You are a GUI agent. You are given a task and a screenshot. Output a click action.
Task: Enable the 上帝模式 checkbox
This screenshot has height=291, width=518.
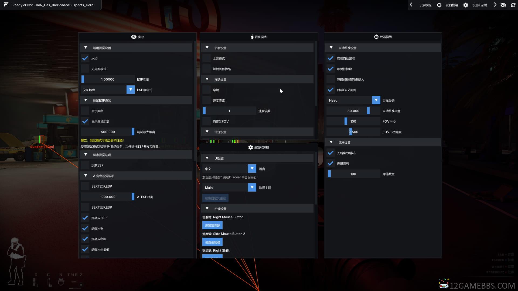pyautogui.click(x=206, y=58)
